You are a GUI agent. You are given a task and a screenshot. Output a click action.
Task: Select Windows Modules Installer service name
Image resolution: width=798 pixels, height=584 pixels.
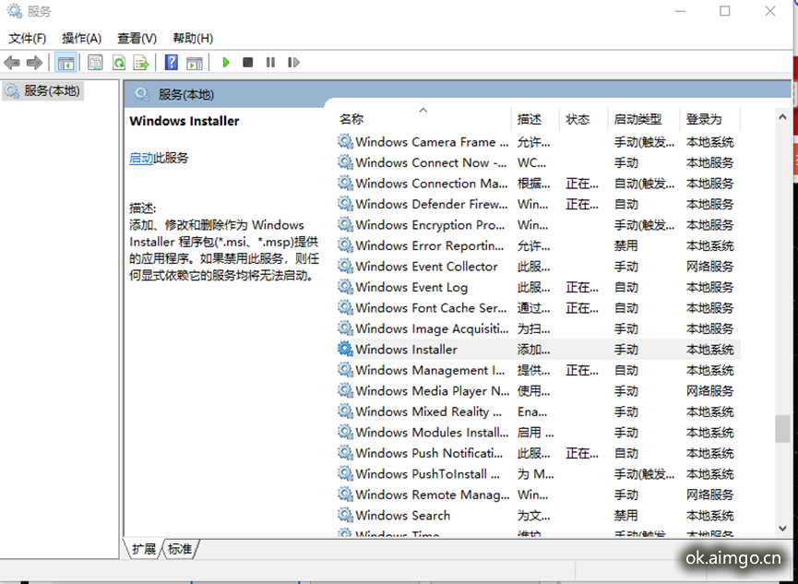(432, 432)
